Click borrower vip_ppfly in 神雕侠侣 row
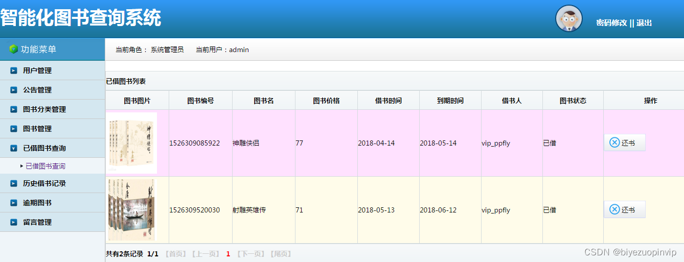The width and height of the screenshot is (684, 262). (x=496, y=143)
